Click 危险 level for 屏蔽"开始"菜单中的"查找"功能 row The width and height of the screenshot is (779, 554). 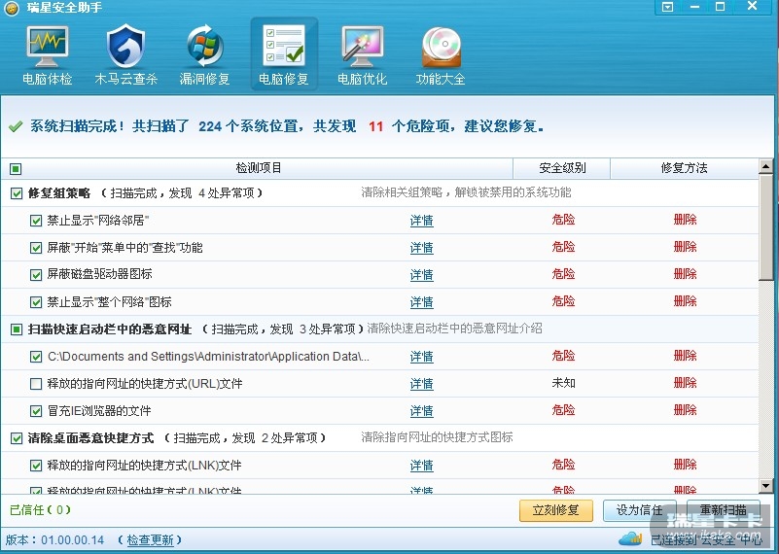563,247
